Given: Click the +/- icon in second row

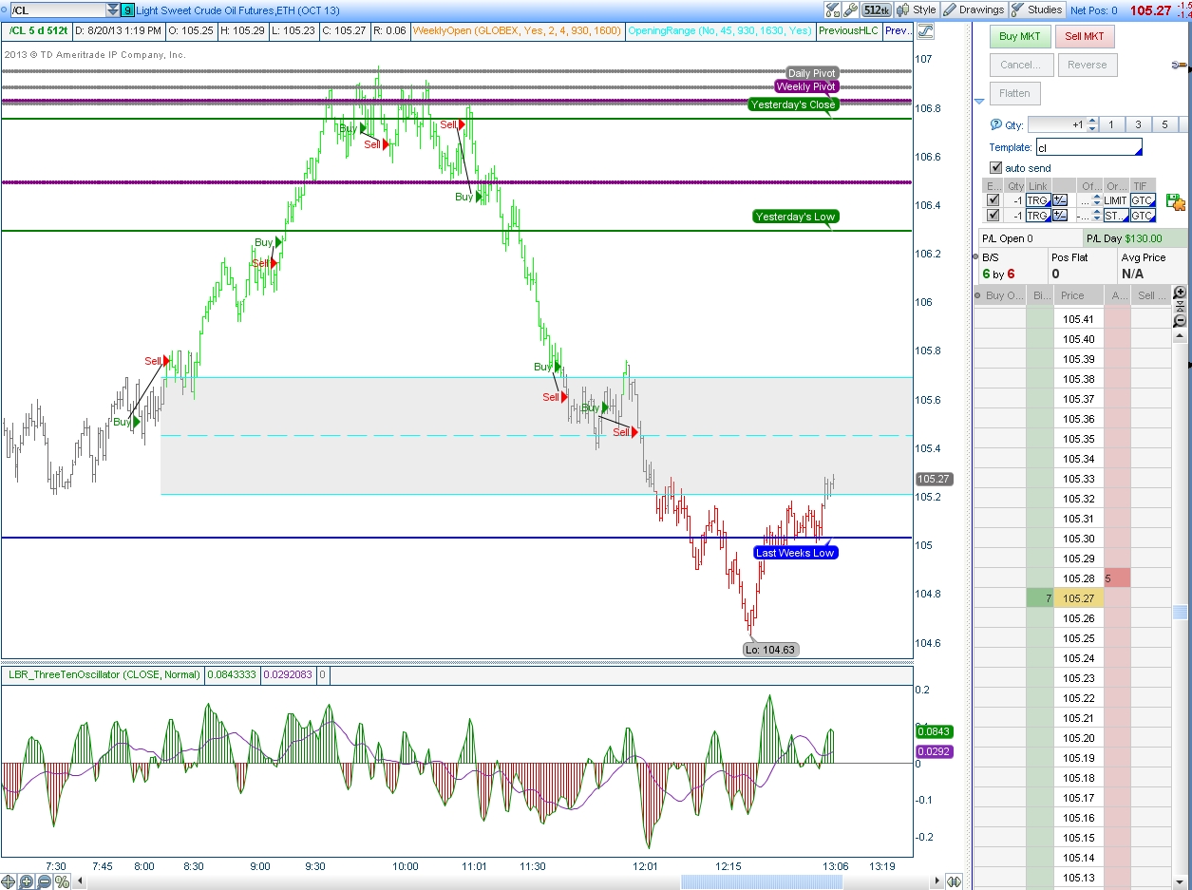Looking at the screenshot, I should [x=1061, y=216].
